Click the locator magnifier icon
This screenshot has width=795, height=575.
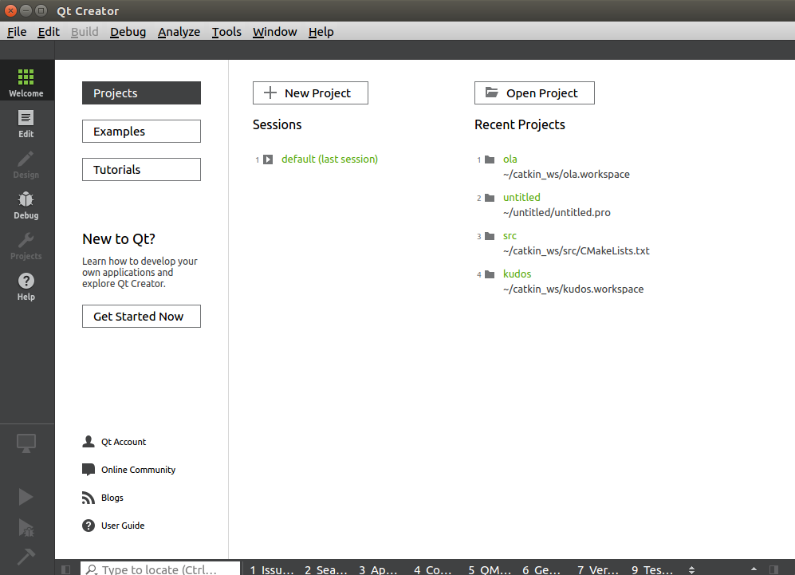91,569
